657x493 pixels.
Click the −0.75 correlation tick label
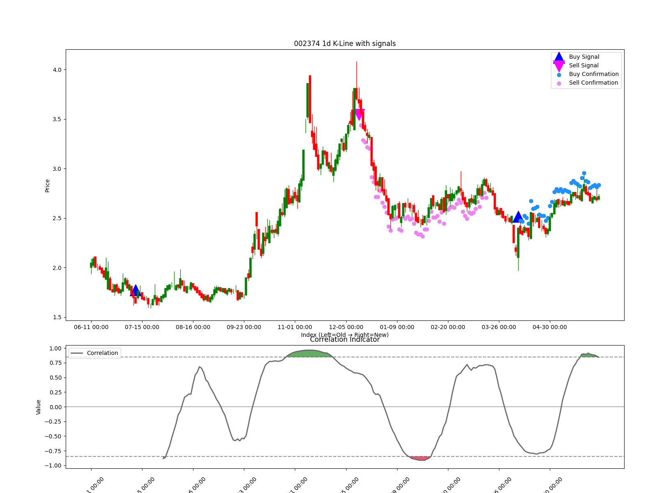coord(53,451)
